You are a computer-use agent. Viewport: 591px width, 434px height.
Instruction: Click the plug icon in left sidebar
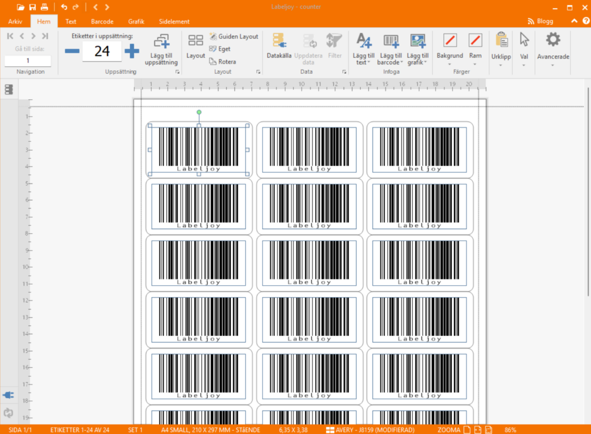[9, 395]
